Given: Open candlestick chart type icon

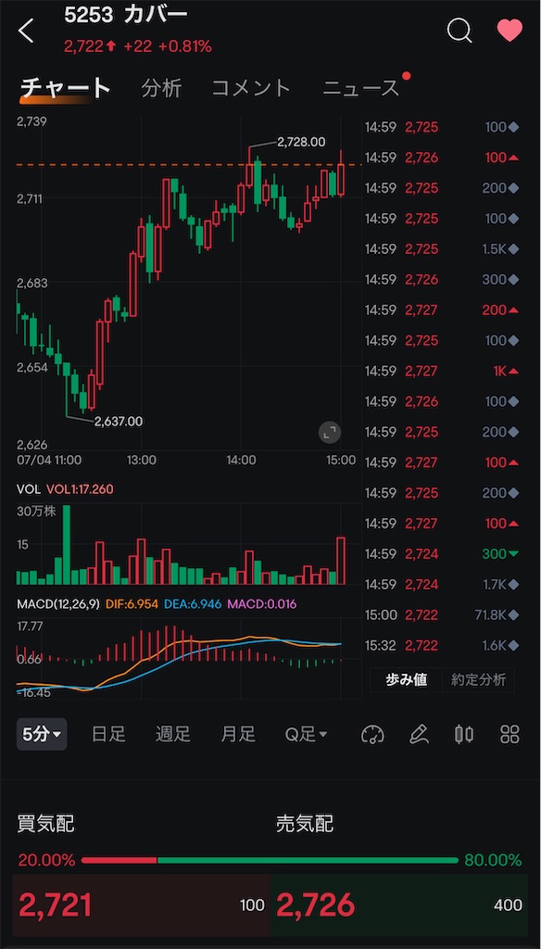Looking at the screenshot, I should (x=464, y=735).
